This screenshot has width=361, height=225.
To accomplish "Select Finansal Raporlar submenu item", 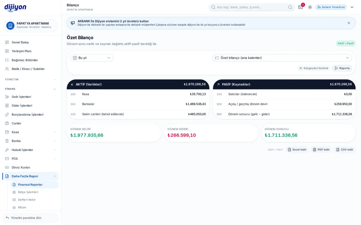I will pyautogui.click(x=34, y=185).
